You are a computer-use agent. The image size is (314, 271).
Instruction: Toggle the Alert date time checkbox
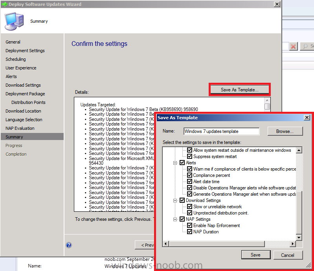click(190, 182)
